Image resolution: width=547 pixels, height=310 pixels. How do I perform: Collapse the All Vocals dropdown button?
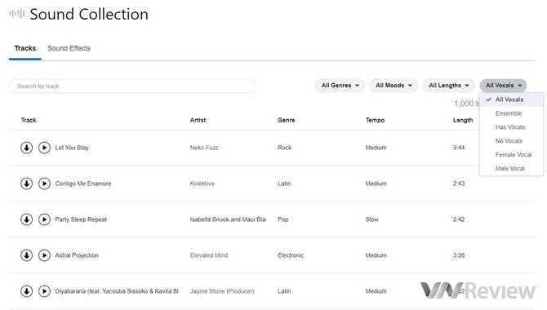(503, 86)
